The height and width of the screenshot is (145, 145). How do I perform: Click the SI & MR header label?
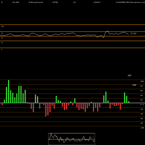pos(15,2)
